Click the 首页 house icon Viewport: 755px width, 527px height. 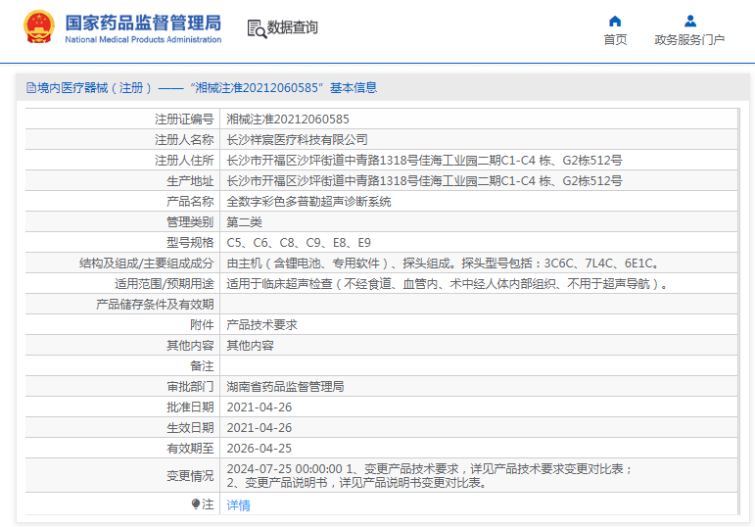(615, 21)
